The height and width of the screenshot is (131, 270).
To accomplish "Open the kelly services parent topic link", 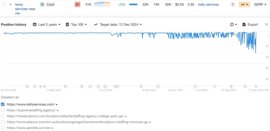I will pyautogui.click(x=208, y=5).
